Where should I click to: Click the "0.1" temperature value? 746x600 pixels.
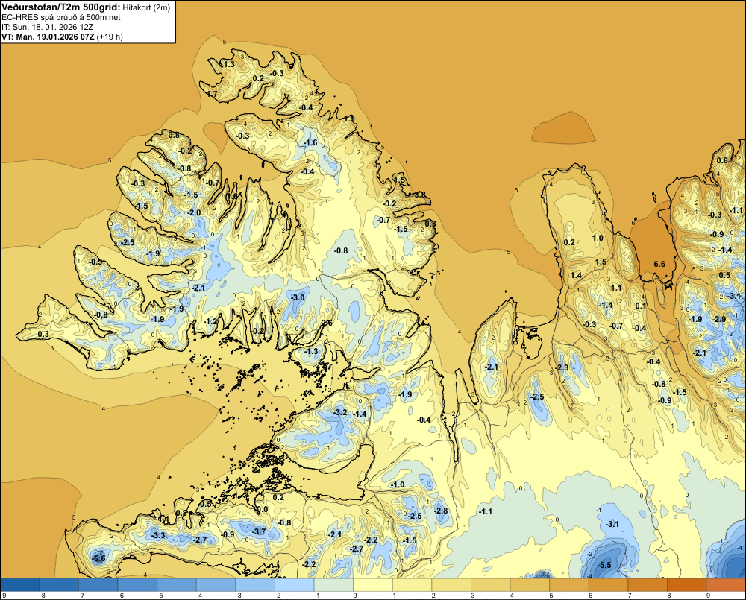[641, 306]
